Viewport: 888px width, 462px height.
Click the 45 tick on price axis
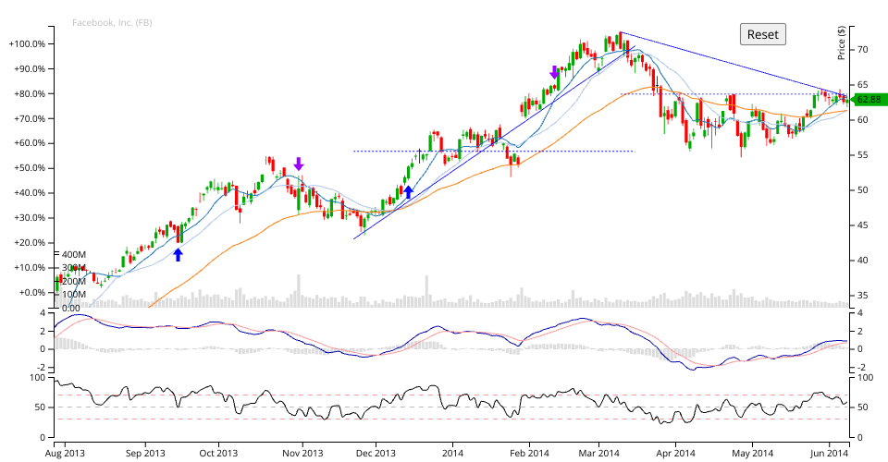[x=861, y=225]
